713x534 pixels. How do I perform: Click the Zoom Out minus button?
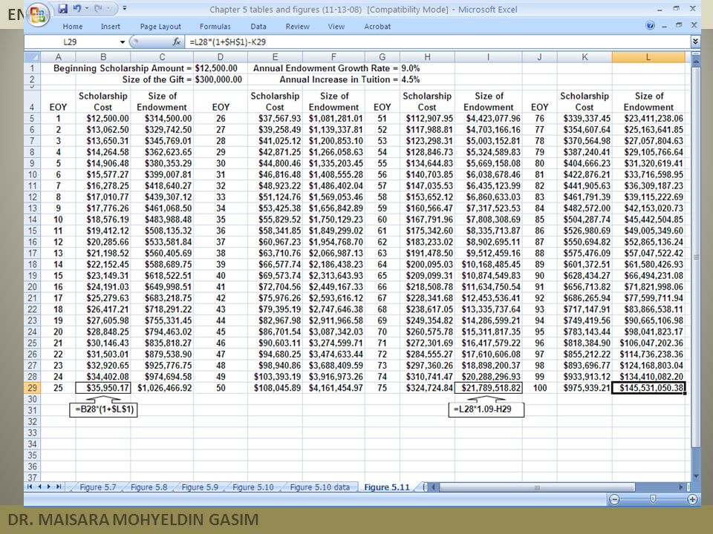click(x=614, y=499)
